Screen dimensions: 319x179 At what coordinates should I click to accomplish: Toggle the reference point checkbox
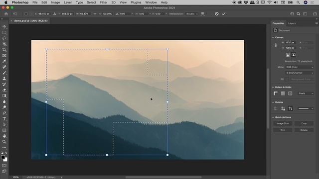[26, 14]
